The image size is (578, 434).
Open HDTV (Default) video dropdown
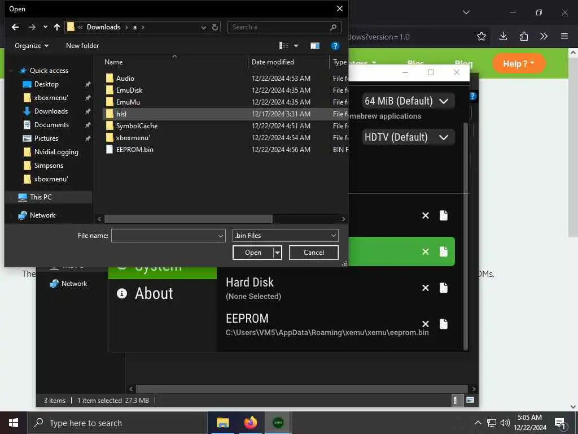408,137
